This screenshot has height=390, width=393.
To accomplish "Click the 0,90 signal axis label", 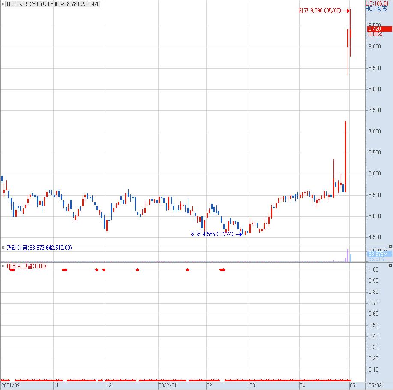I will (373, 281).
